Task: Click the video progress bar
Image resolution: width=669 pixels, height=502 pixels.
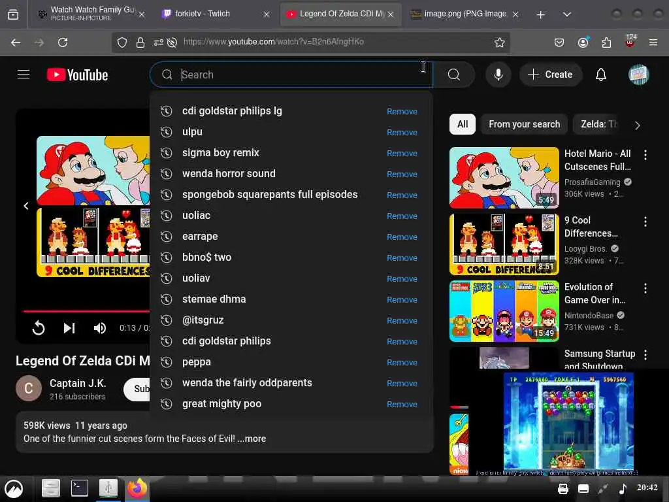Action: (87, 311)
